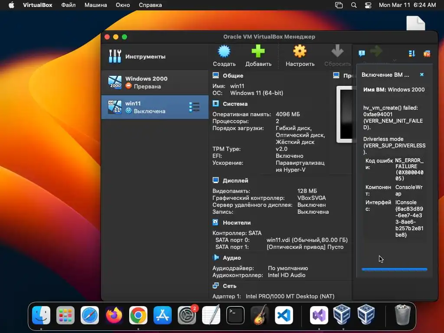Click the win11 Выключена power status icon
This screenshot has height=333, width=444.
pos(128,111)
